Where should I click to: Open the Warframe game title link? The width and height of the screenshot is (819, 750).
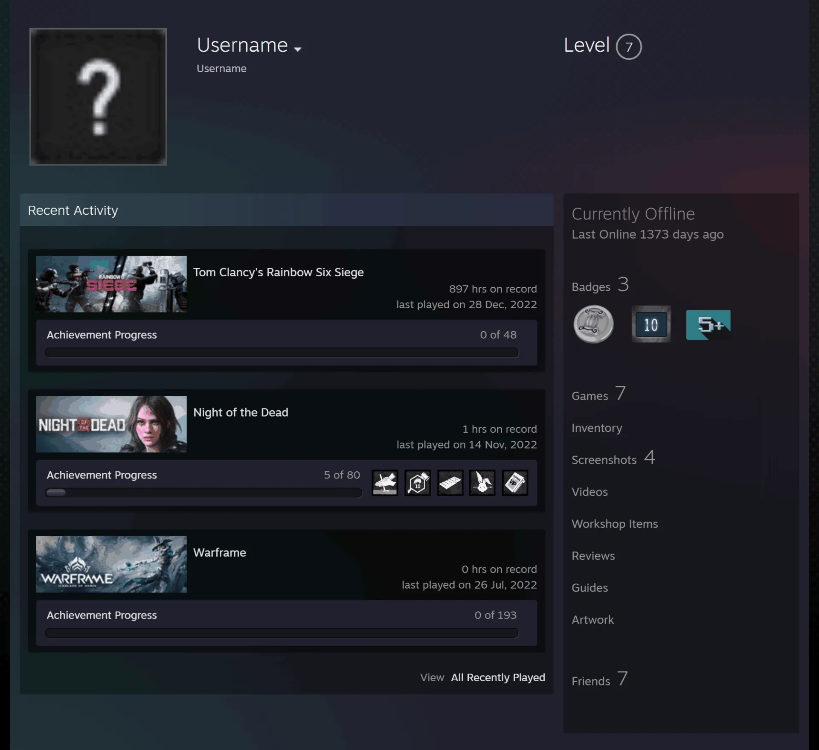[x=220, y=552]
